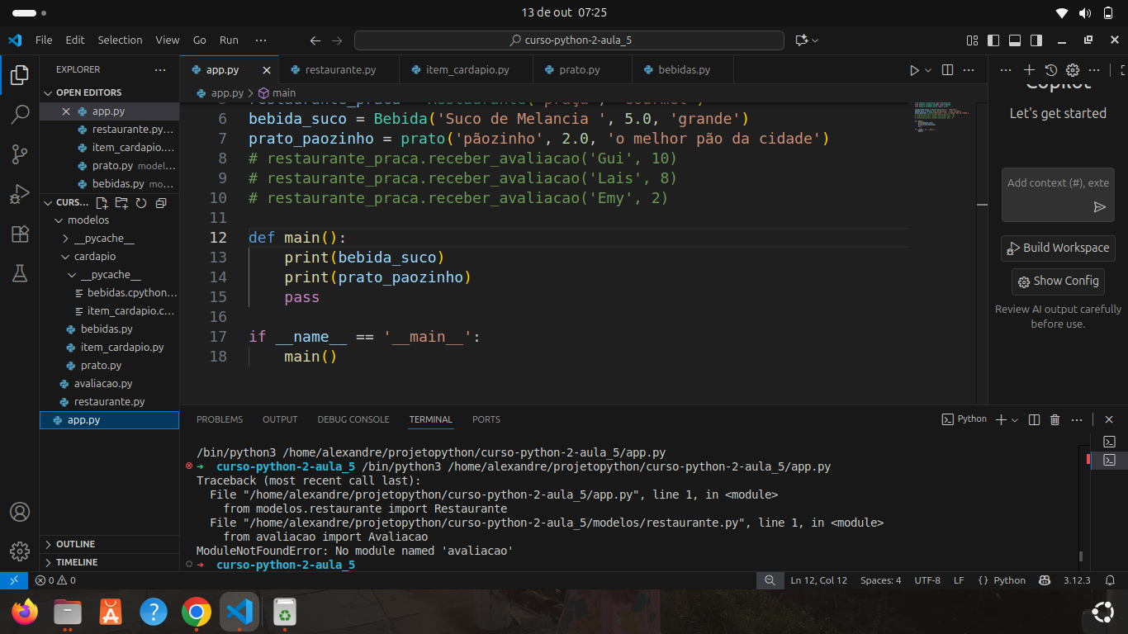Click the editor minimap preview
Image resolution: width=1128 pixels, height=634 pixels.
(941, 116)
